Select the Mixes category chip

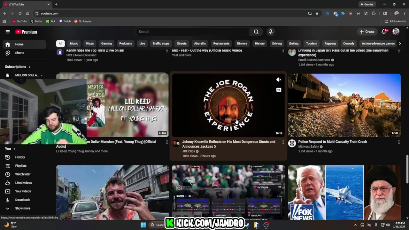point(89,43)
